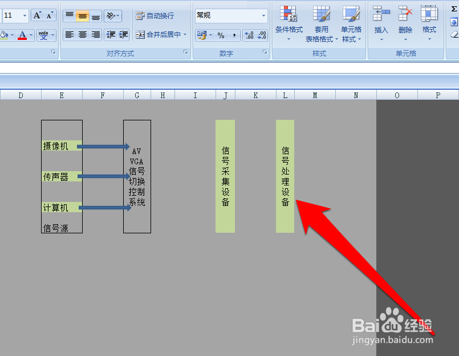Viewport: 459px width, 356px height.
Task: Select column header J
Action: [x=225, y=95]
